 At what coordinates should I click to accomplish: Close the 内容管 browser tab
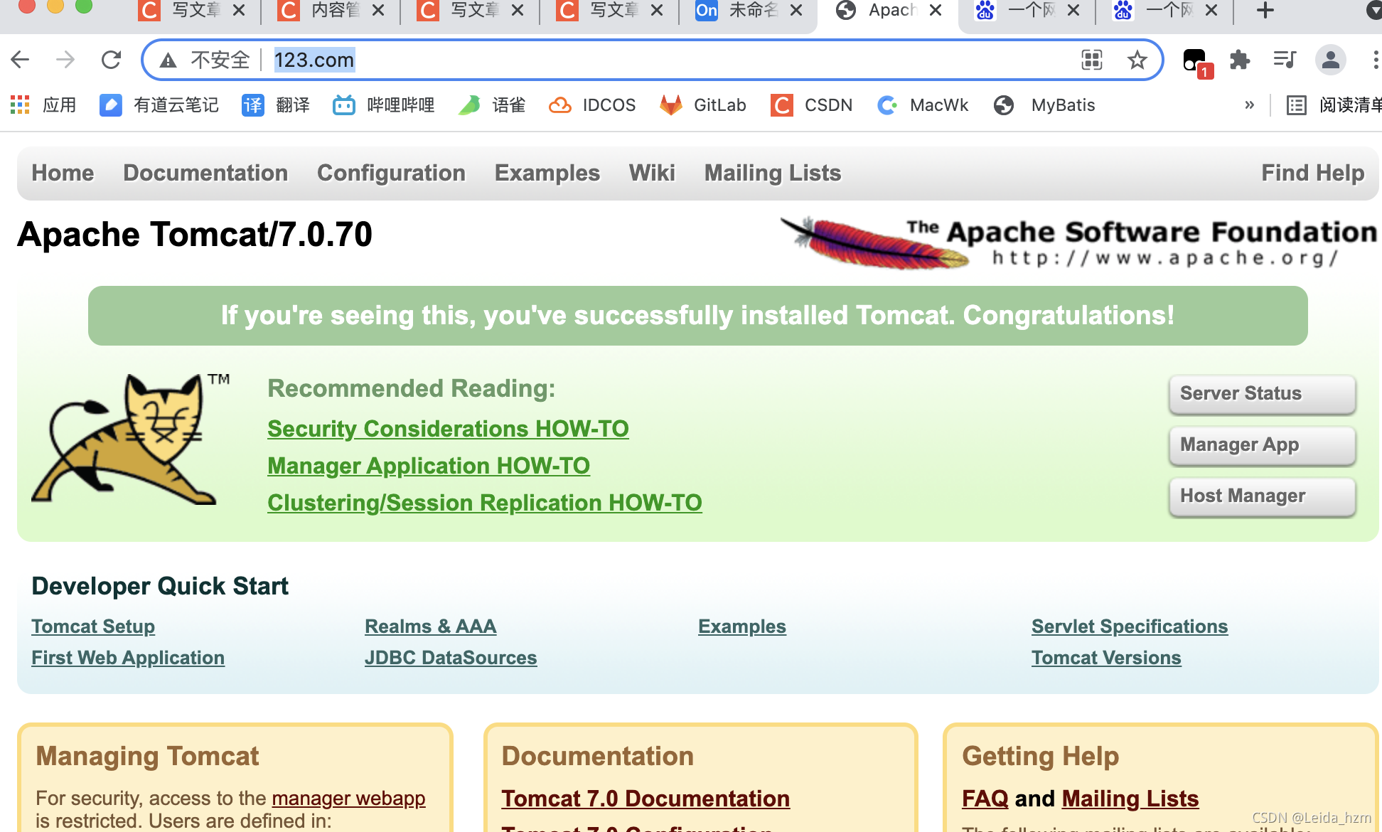(x=379, y=11)
